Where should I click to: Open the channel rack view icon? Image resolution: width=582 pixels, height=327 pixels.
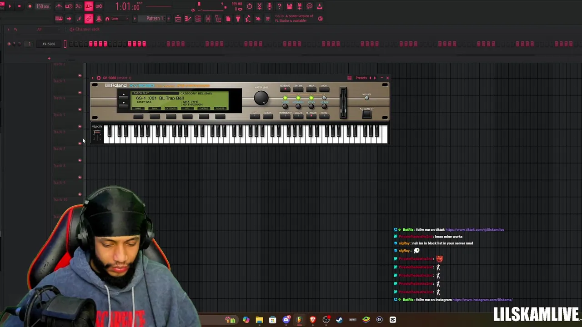[198, 19]
